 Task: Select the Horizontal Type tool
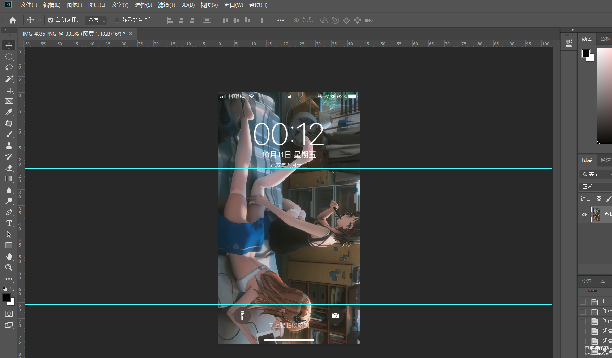pyautogui.click(x=9, y=223)
